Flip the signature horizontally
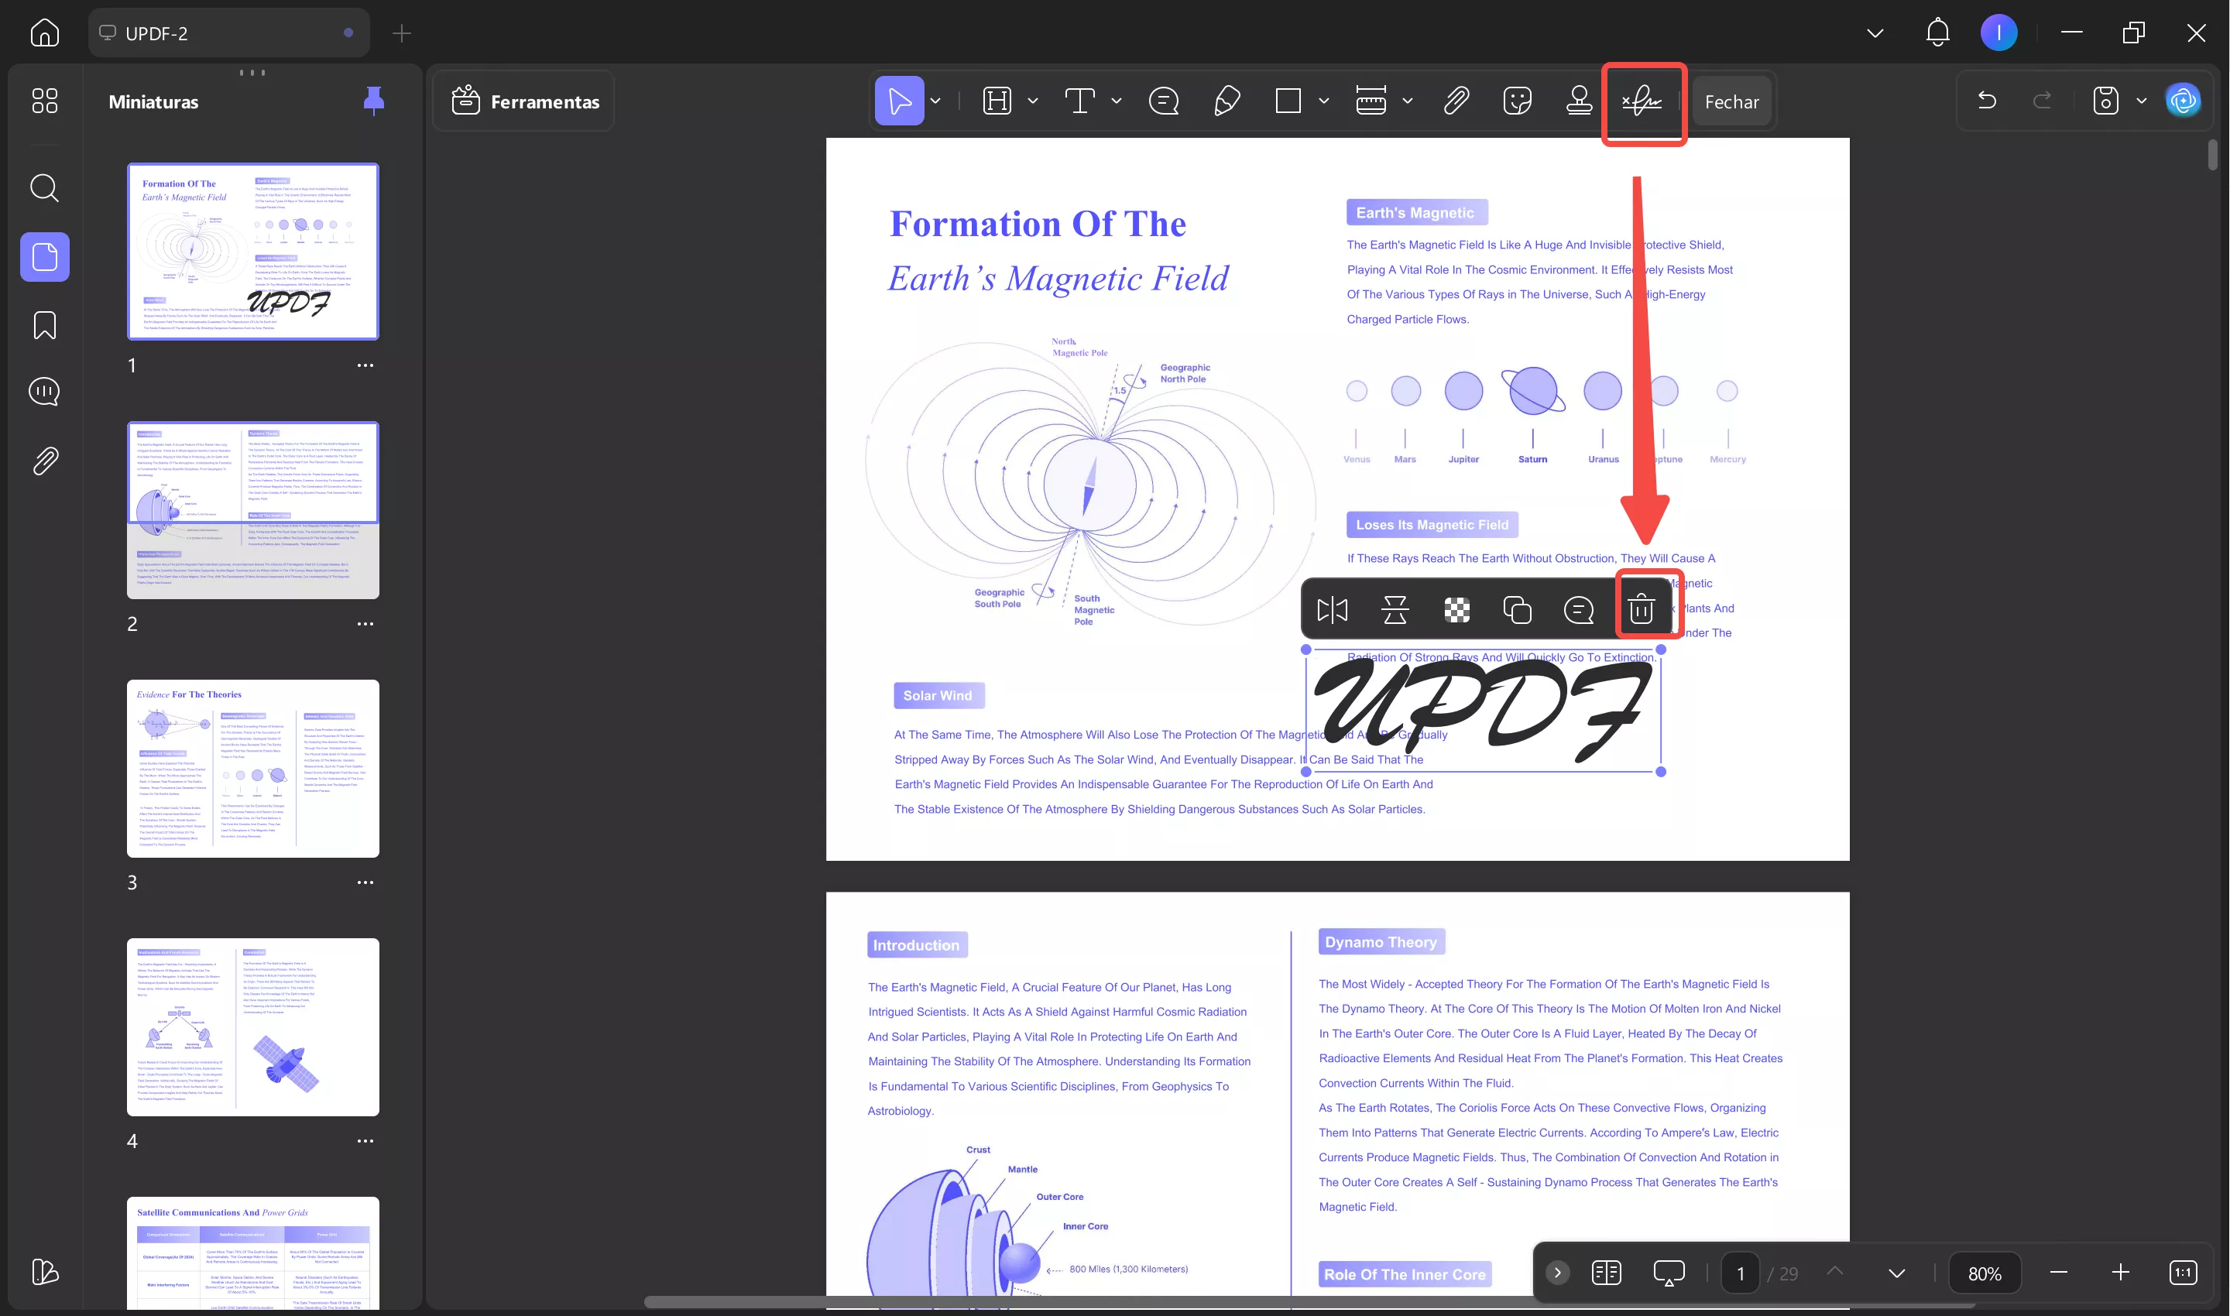2230x1316 pixels. (1333, 609)
